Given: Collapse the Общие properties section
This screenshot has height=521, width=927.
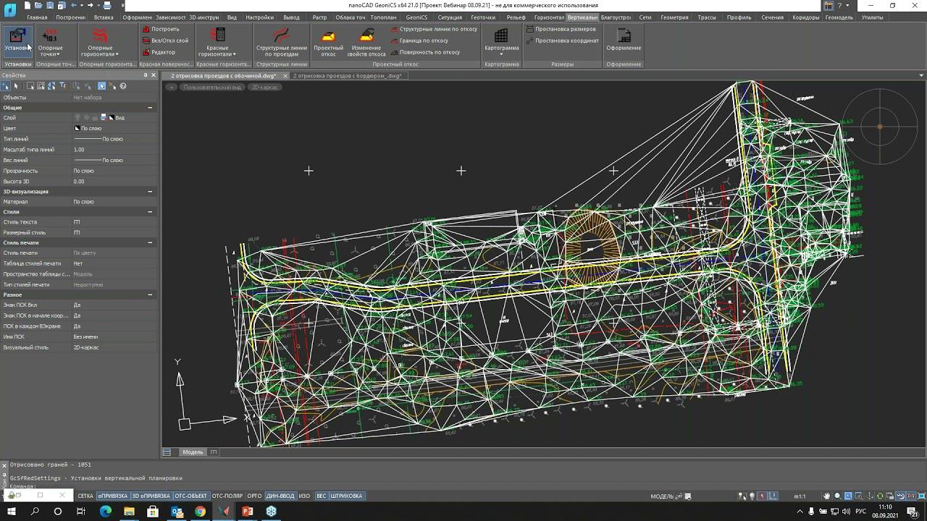Looking at the screenshot, I should [x=150, y=108].
